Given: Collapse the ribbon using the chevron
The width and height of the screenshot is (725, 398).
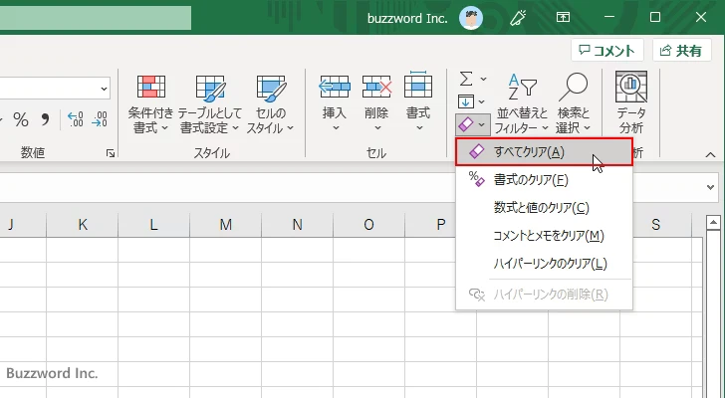Looking at the screenshot, I should (x=711, y=154).
